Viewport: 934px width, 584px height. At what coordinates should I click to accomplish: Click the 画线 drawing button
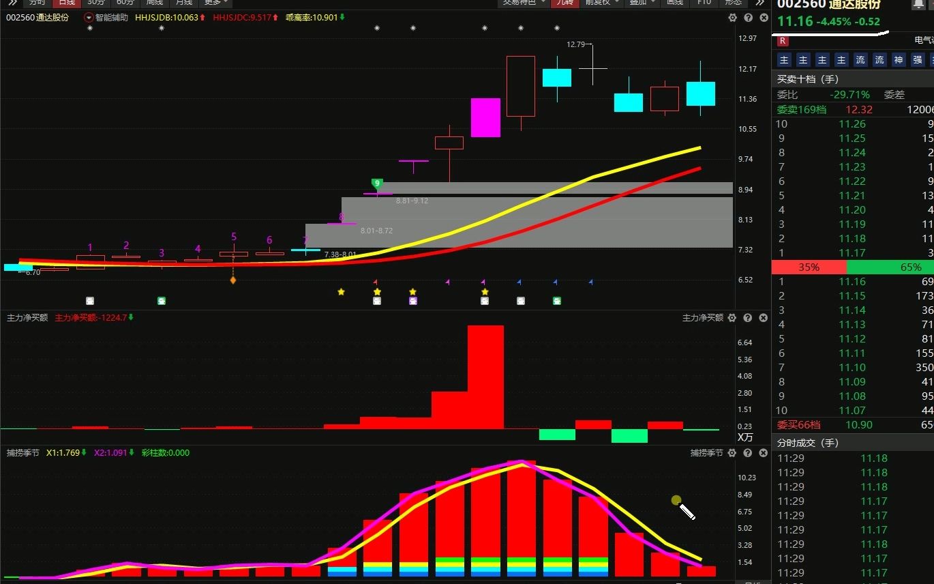tap(675, 3)
